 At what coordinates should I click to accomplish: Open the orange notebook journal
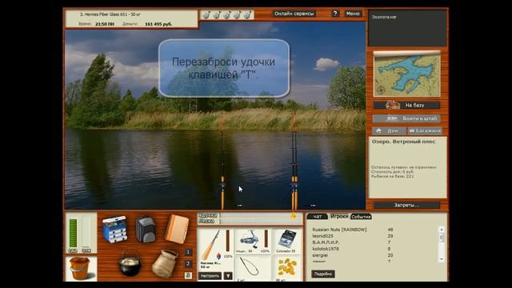177,229
